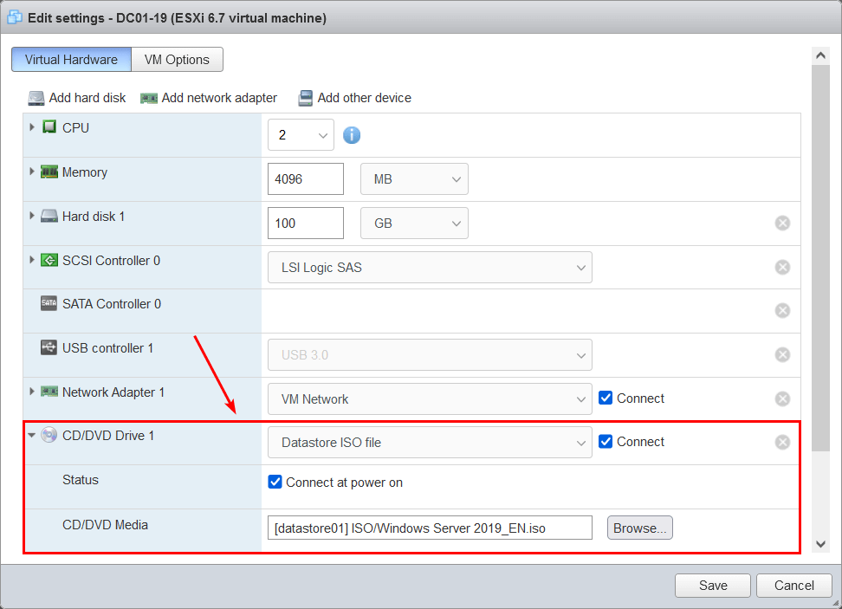Remove USB controller 1 device
Screen dimensions: 842x609
tap(782, 354)
